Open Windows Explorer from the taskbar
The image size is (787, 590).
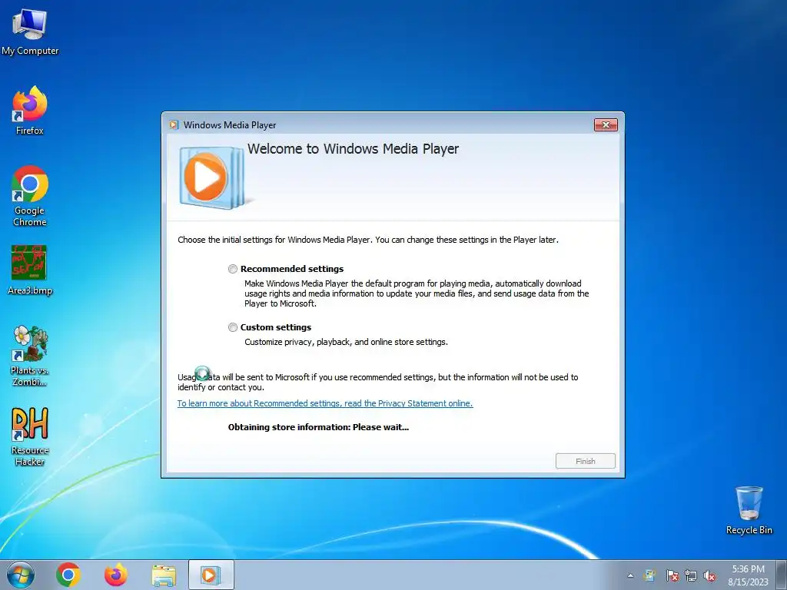(164, 575)
